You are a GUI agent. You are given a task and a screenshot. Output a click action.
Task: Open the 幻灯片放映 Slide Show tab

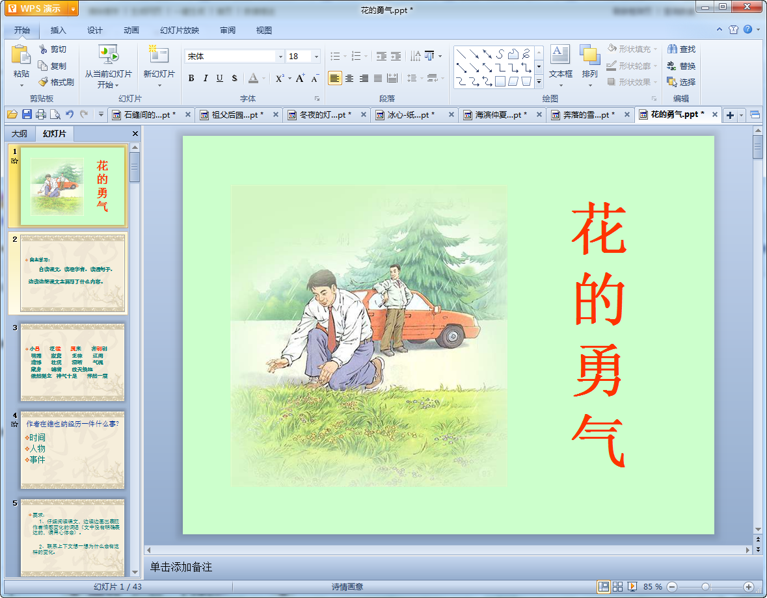(x=180, y=31)
